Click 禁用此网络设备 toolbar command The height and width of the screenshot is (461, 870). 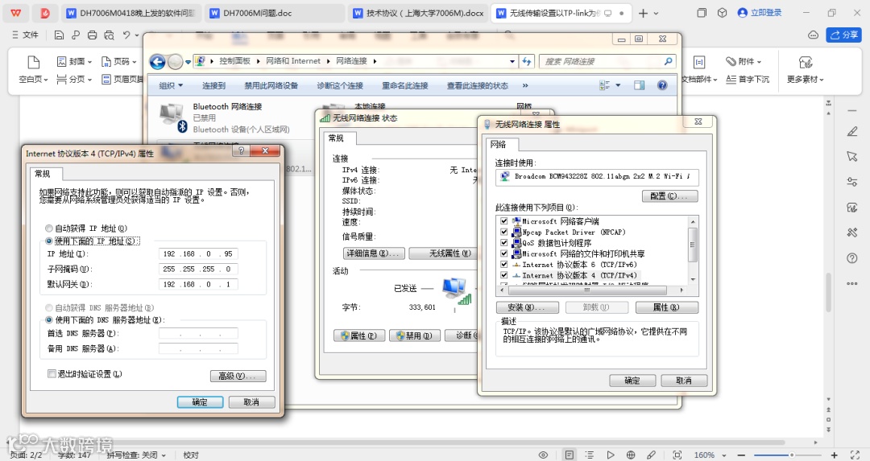(x=271, y=85)
